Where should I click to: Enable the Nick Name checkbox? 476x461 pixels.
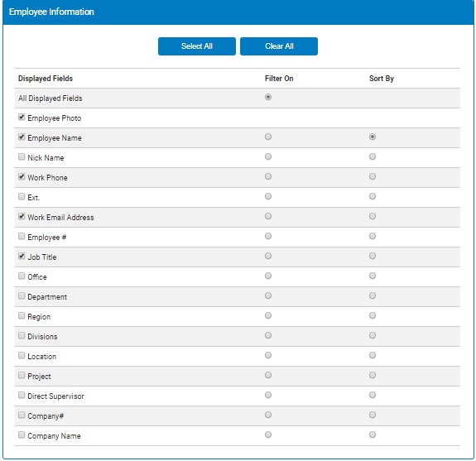click(22, 156)
